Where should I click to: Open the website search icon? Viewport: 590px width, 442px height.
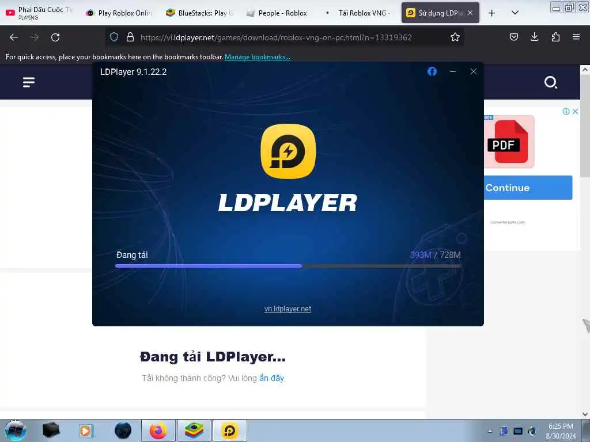[550, 82]
